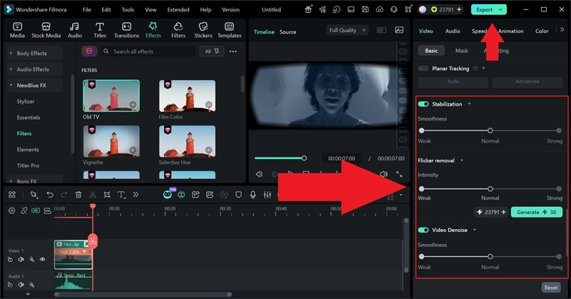
Task: Switch preview to Source
Action: pyautogui.click(x=288, y=32)
